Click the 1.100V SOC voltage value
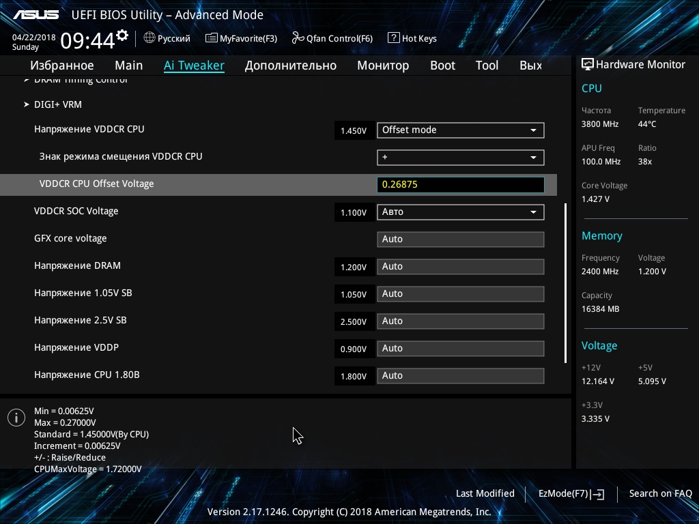The height and width of the screenshot is (524, 699). (x=354, y=213)
